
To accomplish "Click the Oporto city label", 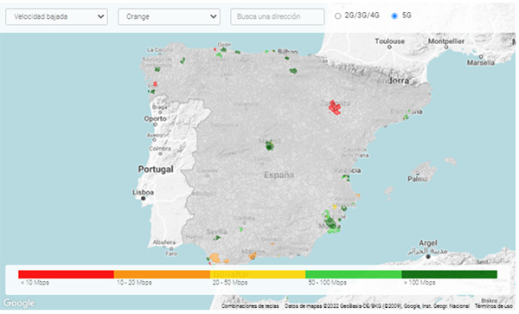I will tap(155, 119).
